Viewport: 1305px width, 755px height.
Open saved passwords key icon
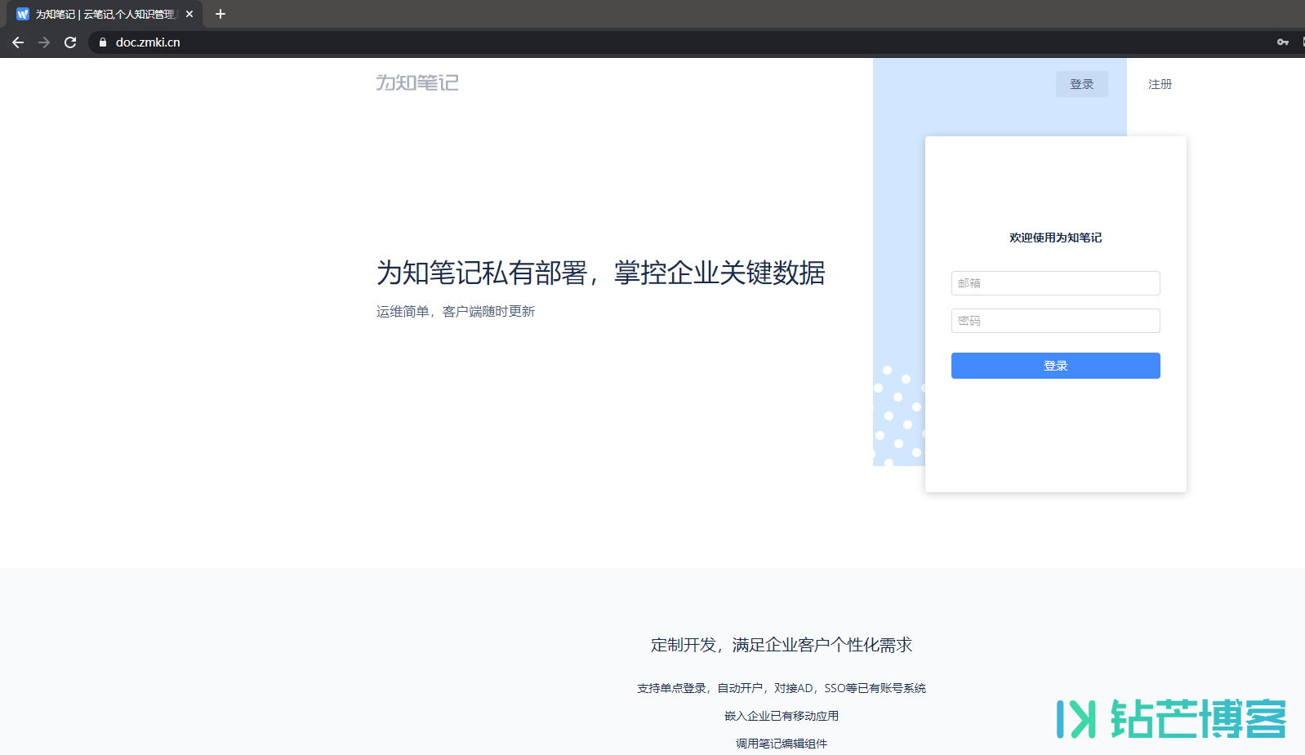(x=1283, y=42)
